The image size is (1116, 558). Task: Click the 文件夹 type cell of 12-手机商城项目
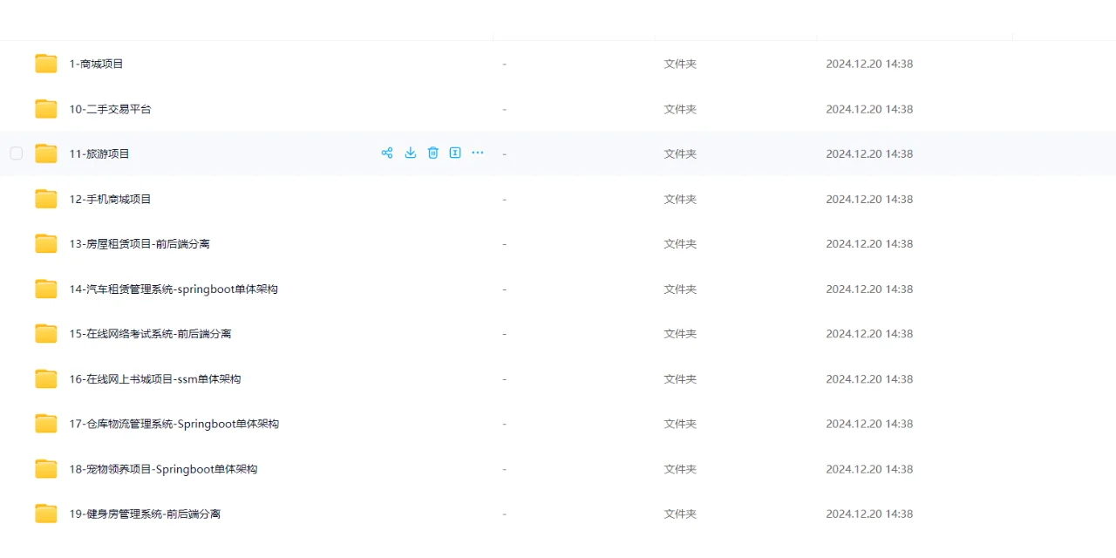pos(680,199)
